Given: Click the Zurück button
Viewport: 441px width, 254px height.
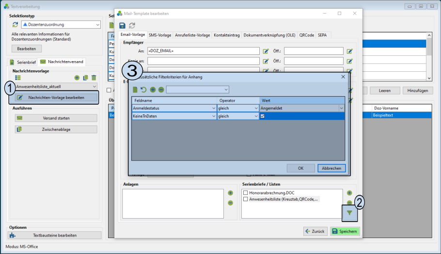Looking at the screenshot, I should [315, 231].
